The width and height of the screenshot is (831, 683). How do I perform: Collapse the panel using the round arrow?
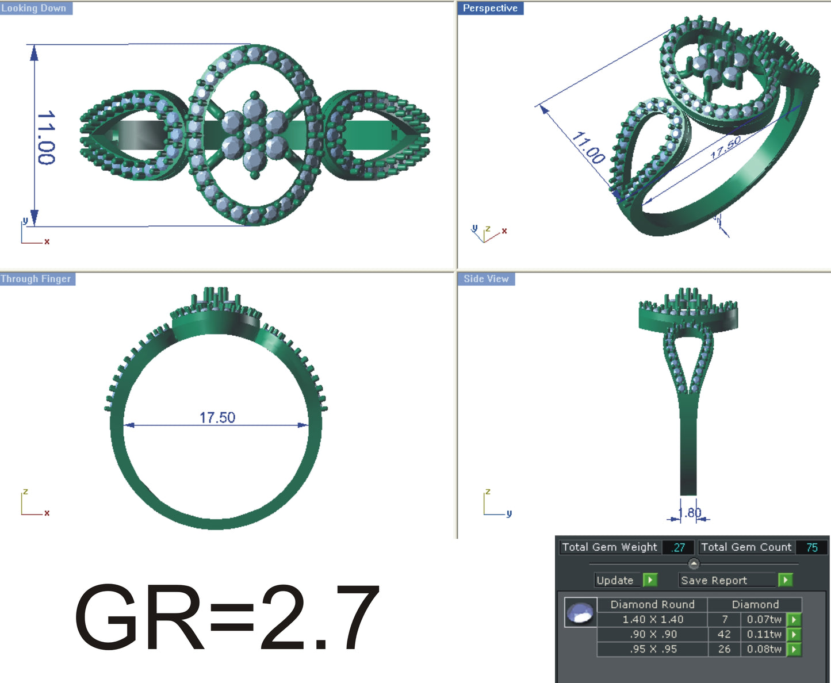click(694, 563)
